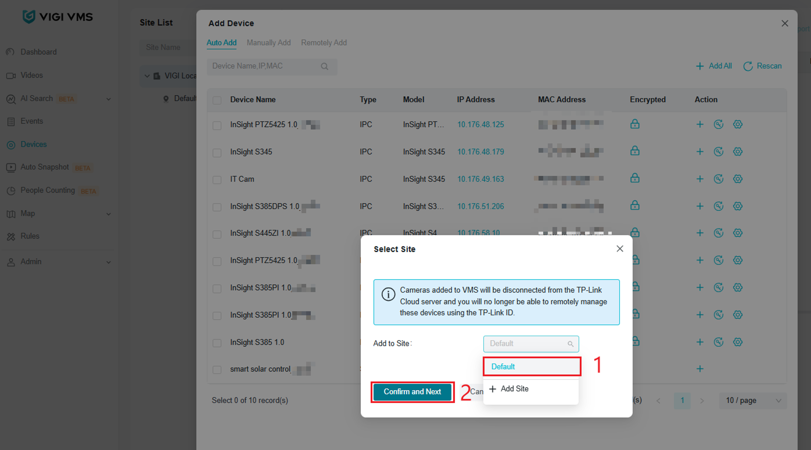Click the Add All plus button
The width and height of the screenshot is (811, 450).
point(714,66)
